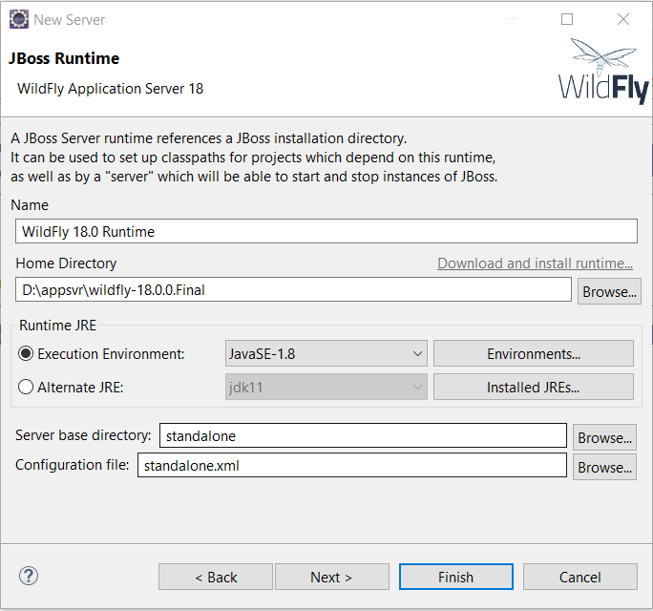Cancel the New Server wizard

pyautogui.click(x=580, y=577)
